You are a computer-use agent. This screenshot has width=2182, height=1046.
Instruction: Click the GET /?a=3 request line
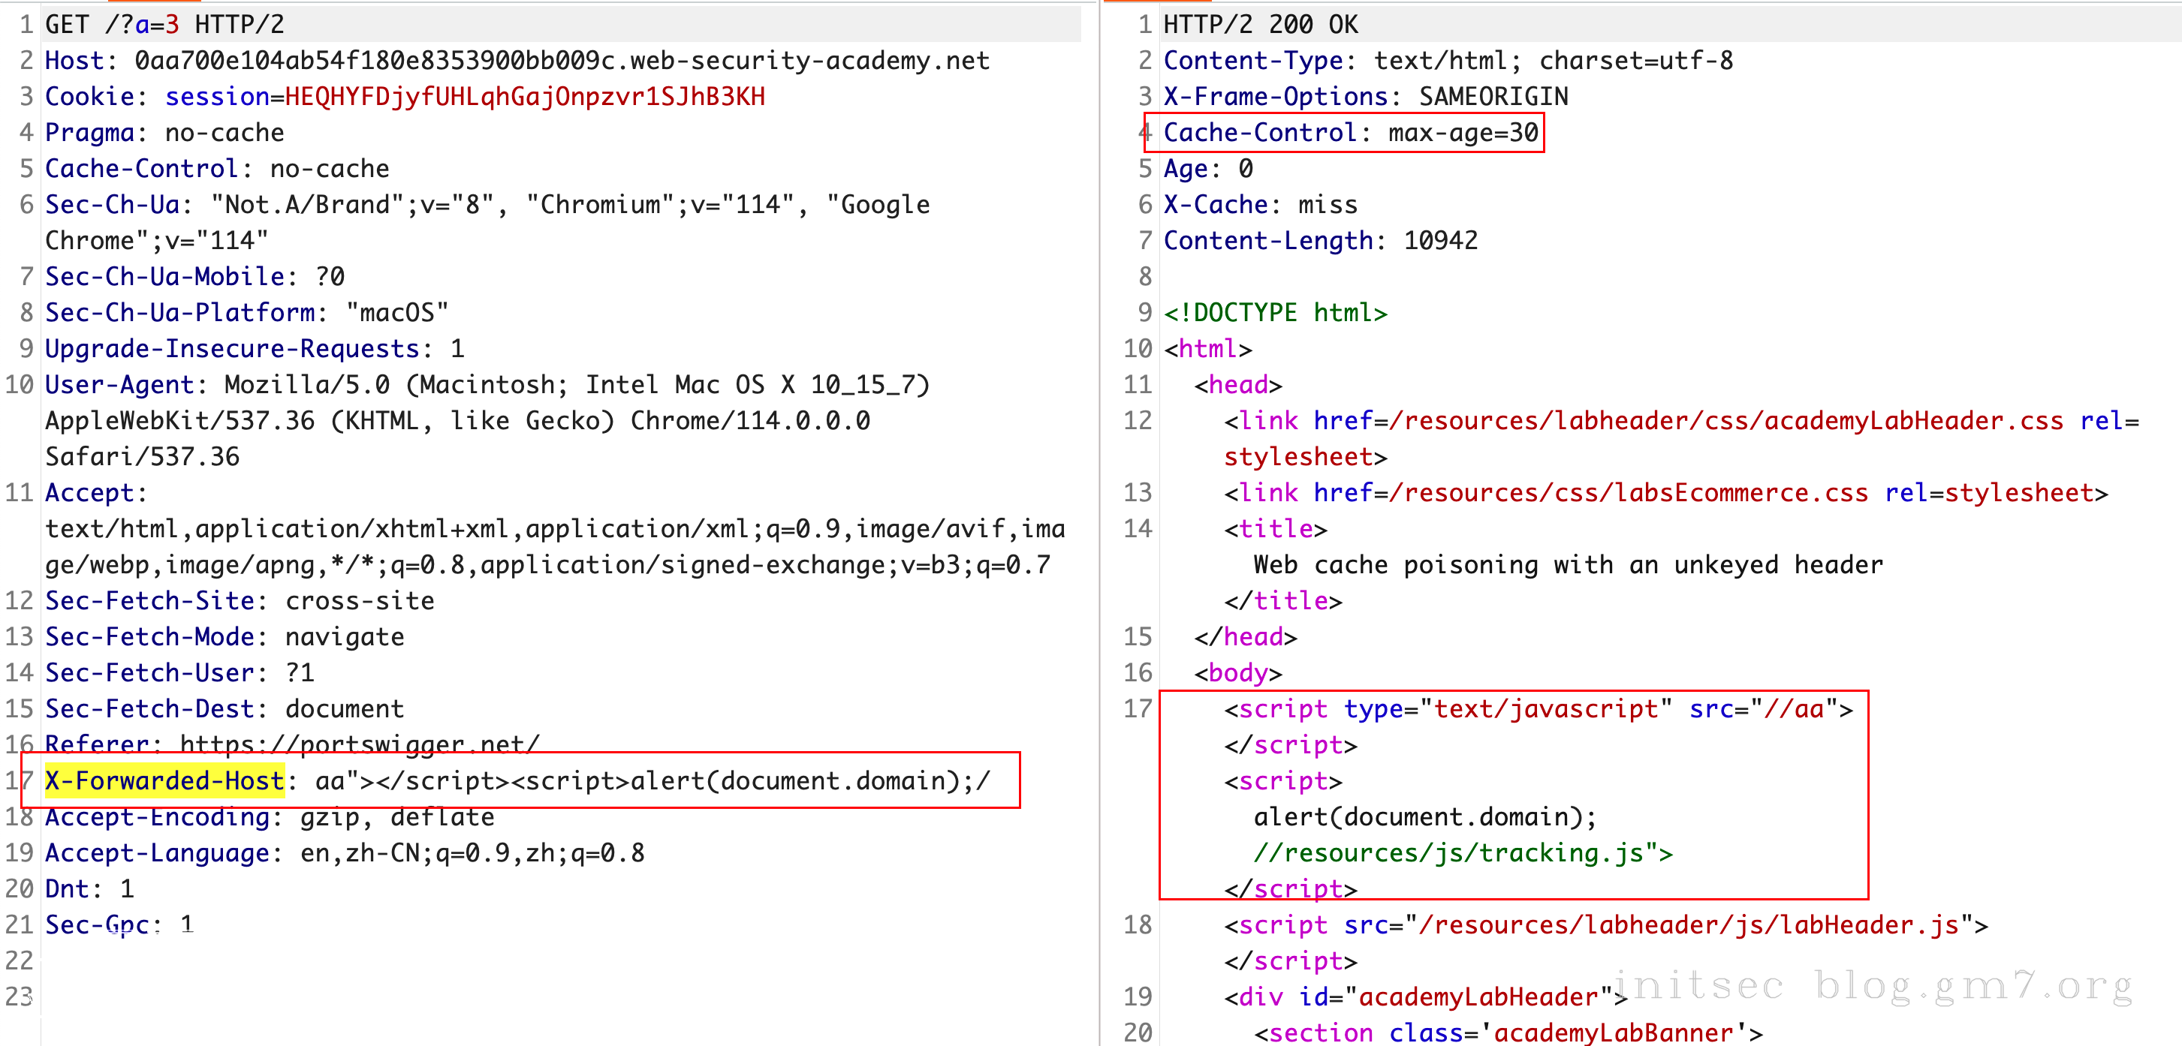tap(164, 24)
